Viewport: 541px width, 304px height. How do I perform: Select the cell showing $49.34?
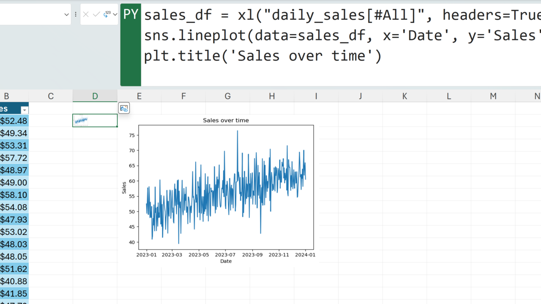coord(14,133)
